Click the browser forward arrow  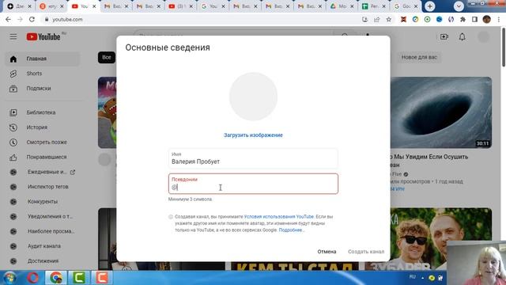tap(20, 19)
